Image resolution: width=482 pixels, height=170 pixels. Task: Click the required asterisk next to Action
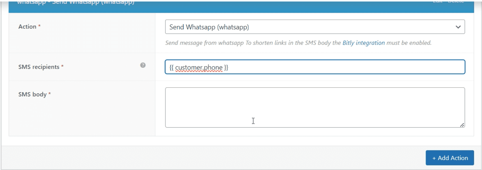point(40,26)
